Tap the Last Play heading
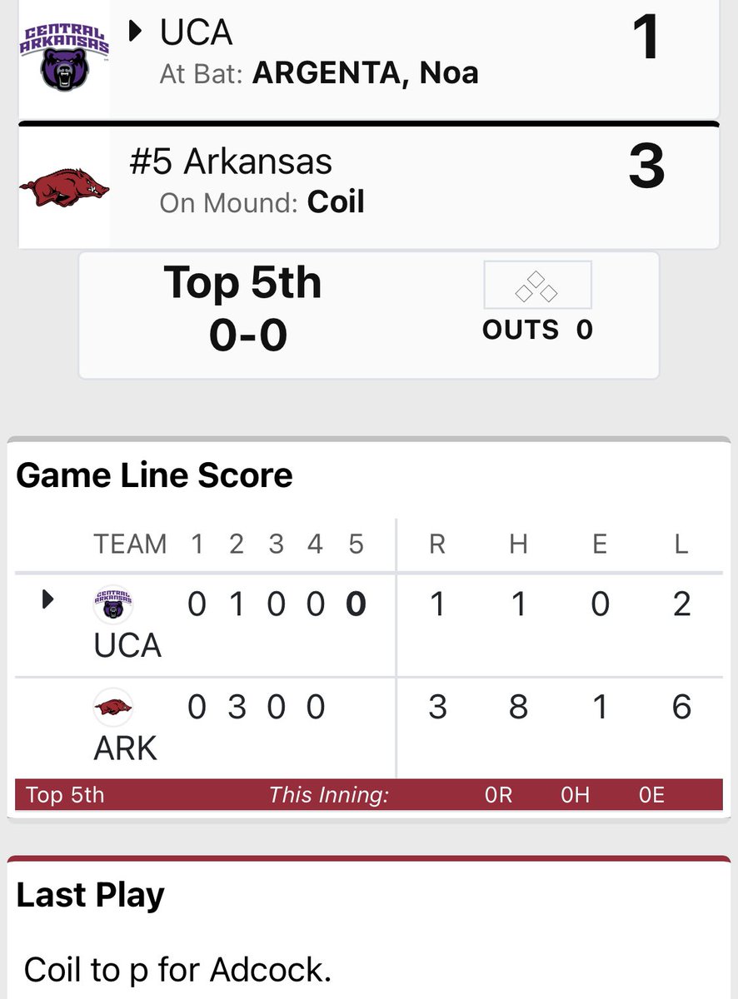The height and width of the screenshot is (999, 738). click(91, 896)
